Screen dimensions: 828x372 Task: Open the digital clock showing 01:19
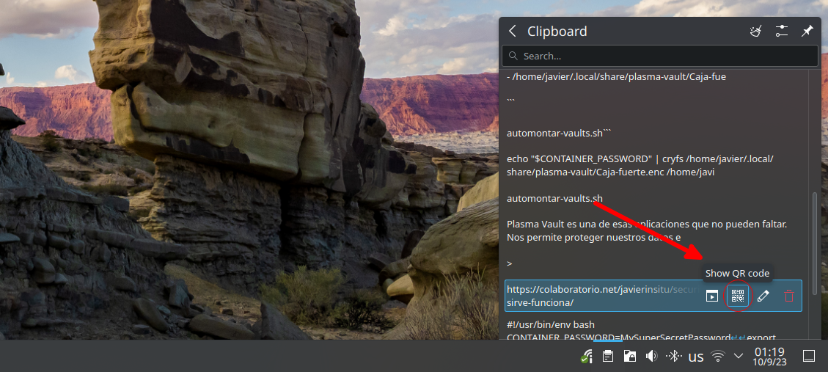pyautogui.click(x=769, y=356)
